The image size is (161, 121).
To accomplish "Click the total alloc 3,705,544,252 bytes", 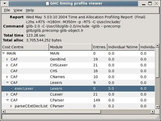I will [44, 40].
